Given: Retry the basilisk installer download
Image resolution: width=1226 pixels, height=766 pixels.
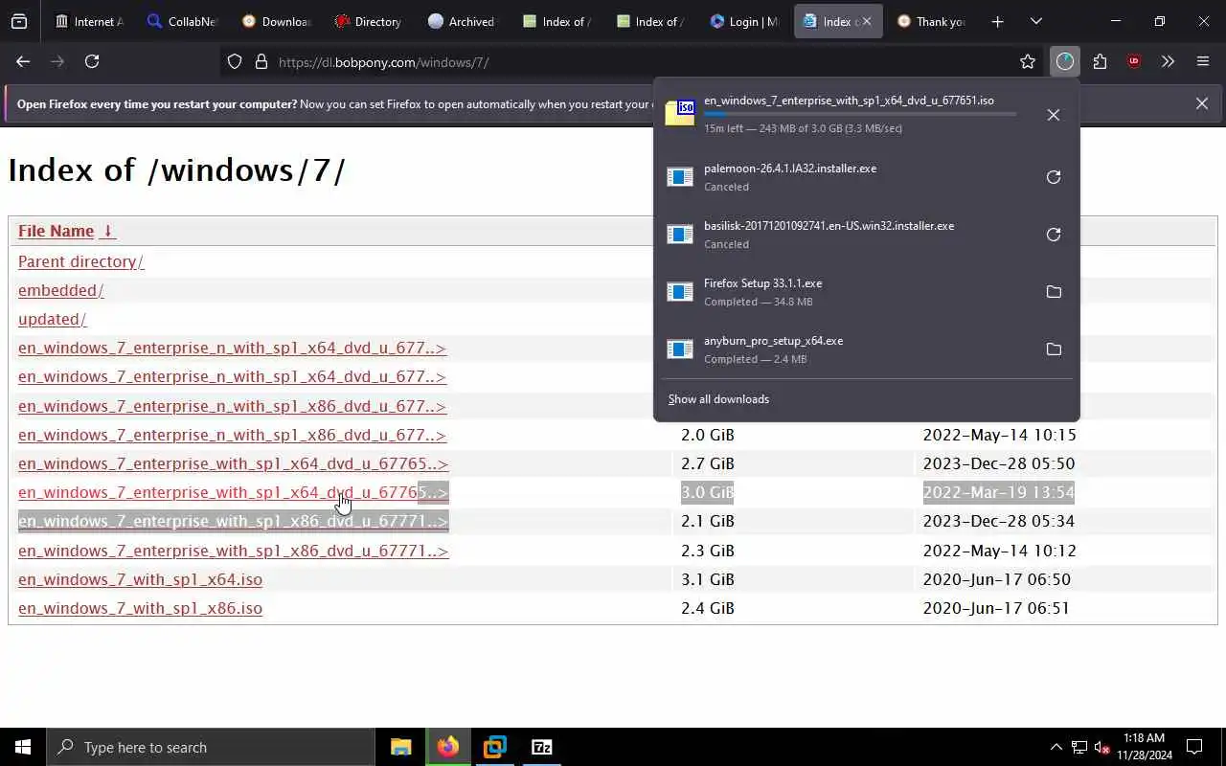Looking at the screenshot, I should [x=1054, y=235].
